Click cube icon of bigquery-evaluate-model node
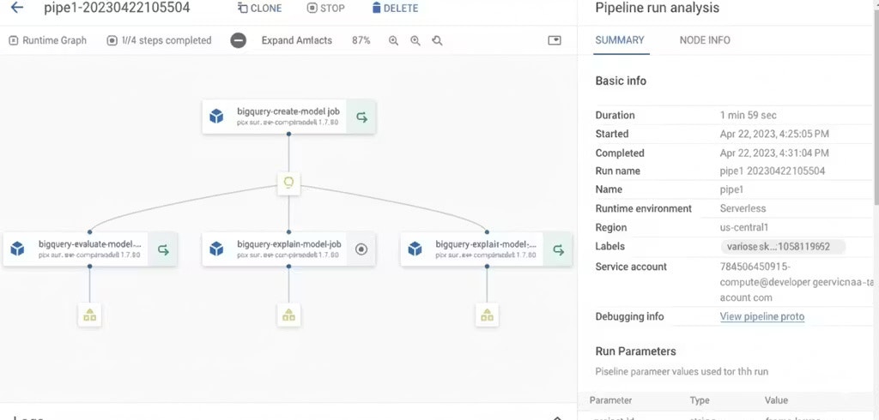The width and height of the screenshot is (879, 420). click(x=18, y=249)
